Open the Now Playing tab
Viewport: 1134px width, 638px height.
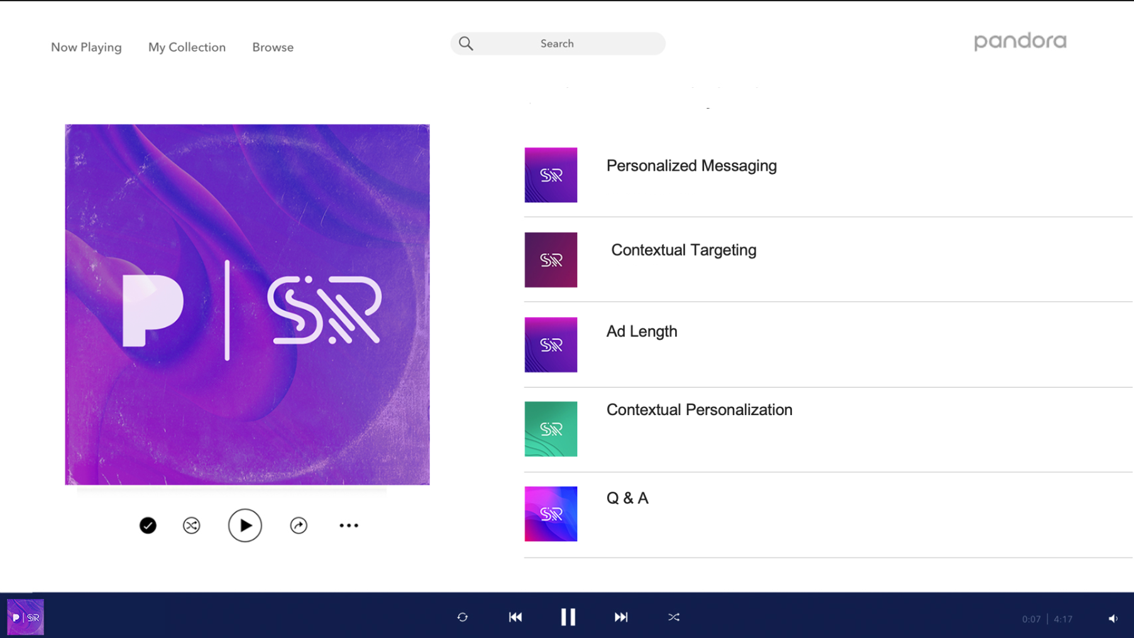[86, 47]
